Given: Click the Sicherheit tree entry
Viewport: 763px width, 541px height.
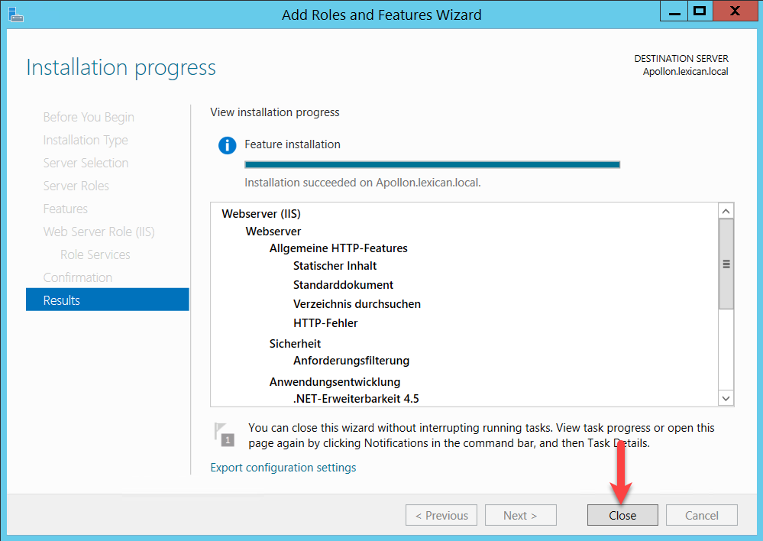Looking at the screenshot, I should (295, 344).
